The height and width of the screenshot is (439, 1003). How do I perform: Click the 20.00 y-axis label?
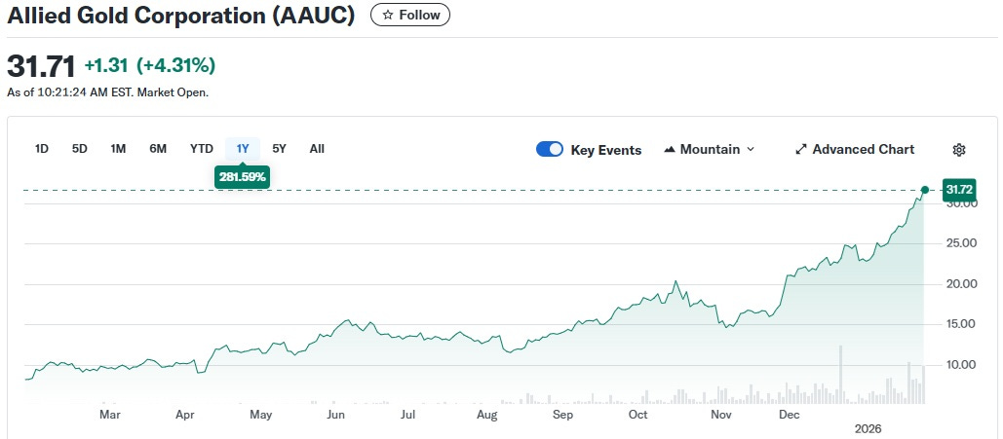960,283
